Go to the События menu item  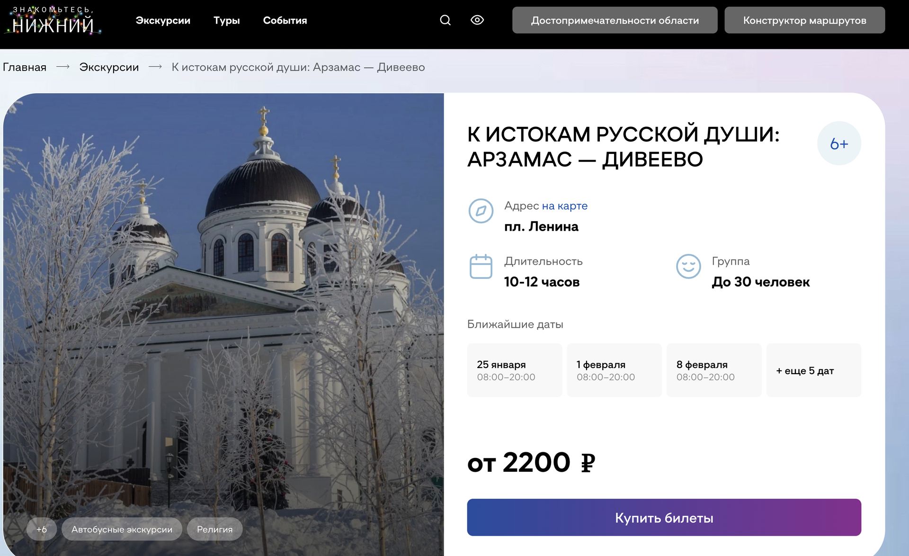click(285, 20)
